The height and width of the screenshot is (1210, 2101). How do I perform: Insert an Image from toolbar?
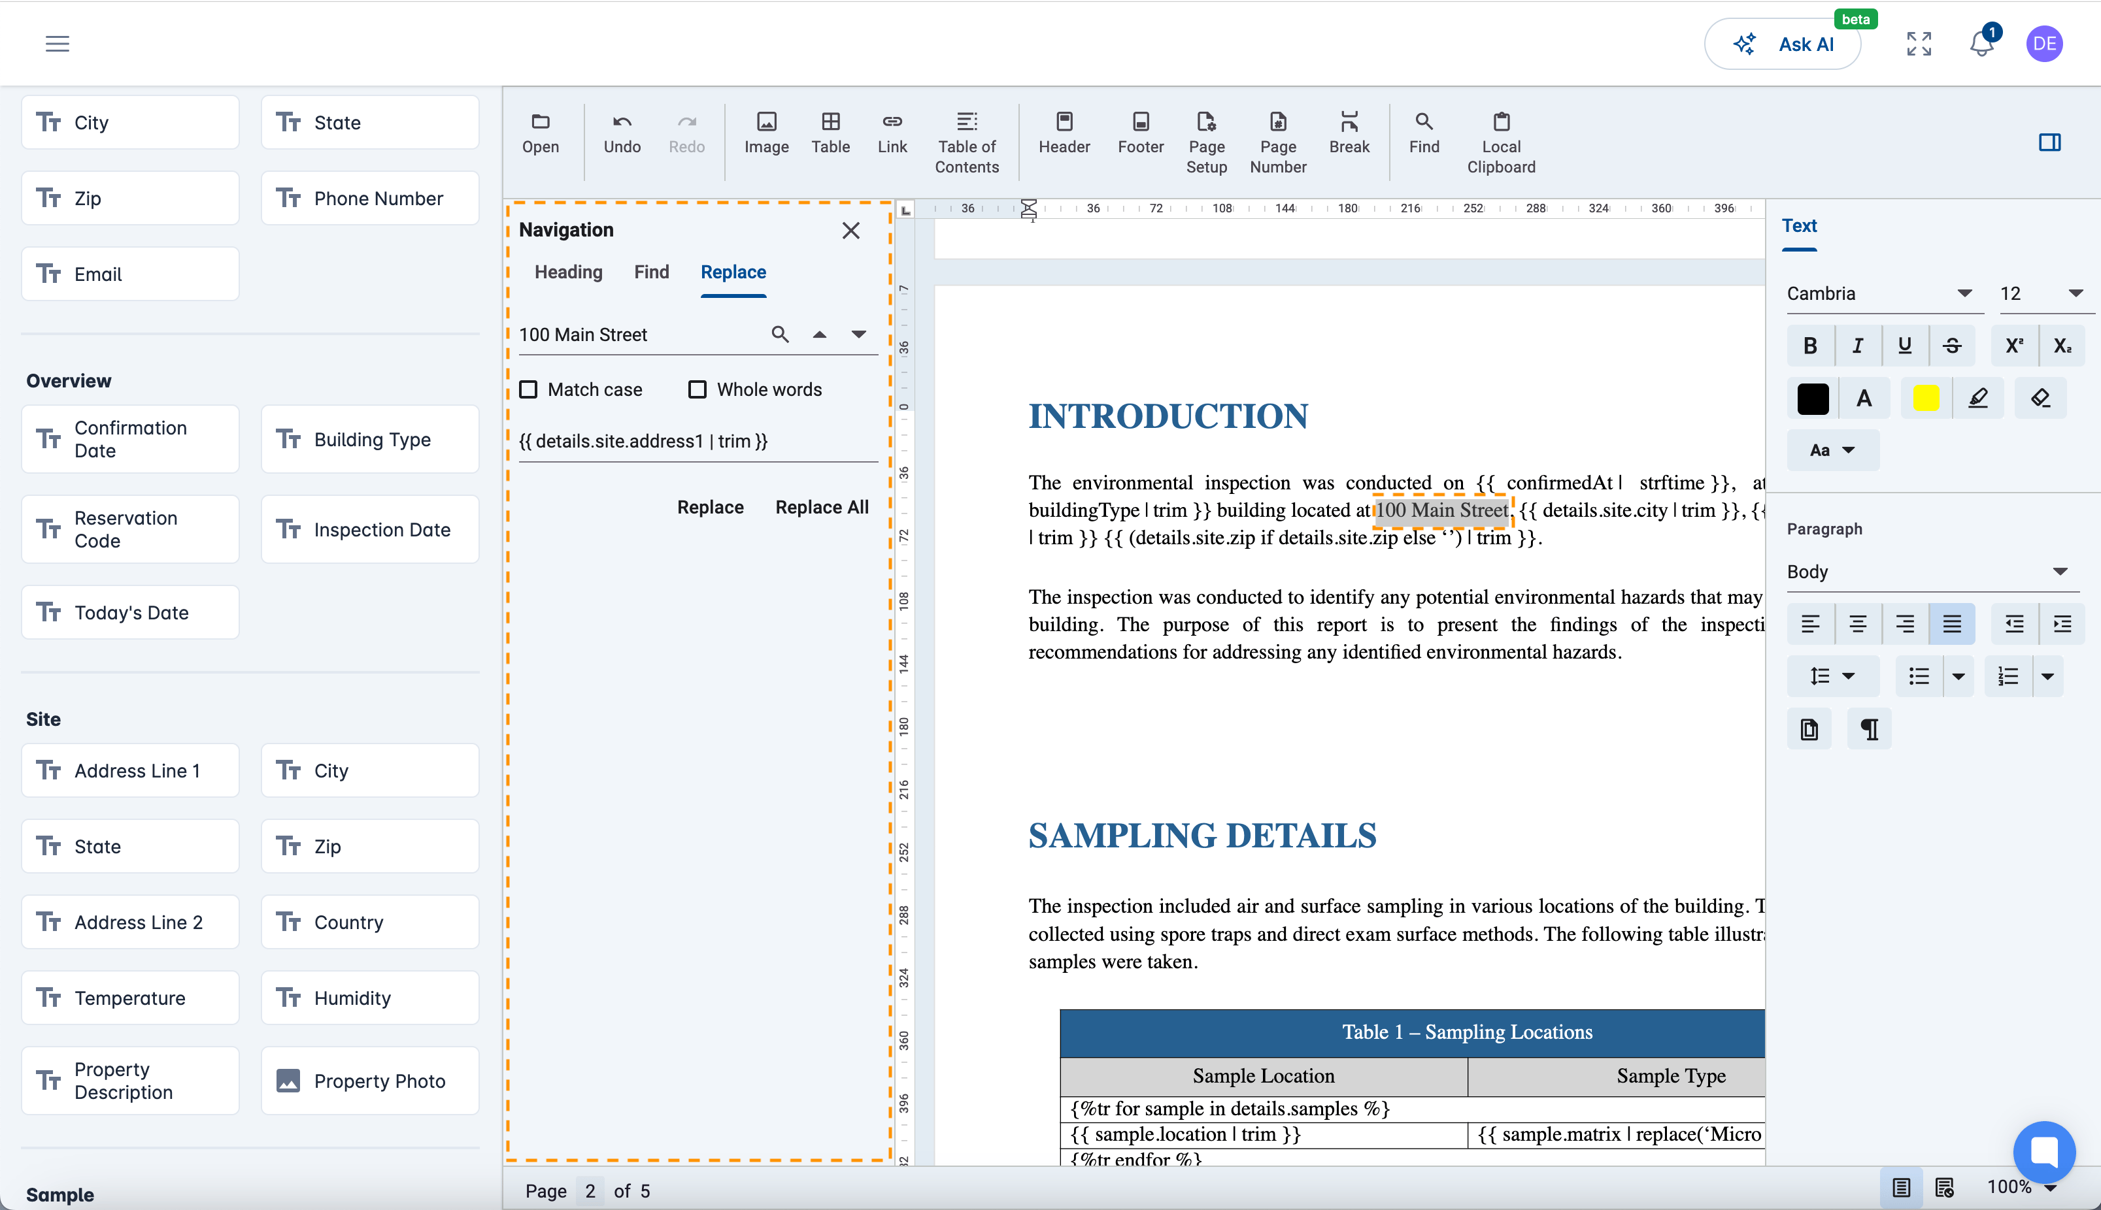coord(765,134)
